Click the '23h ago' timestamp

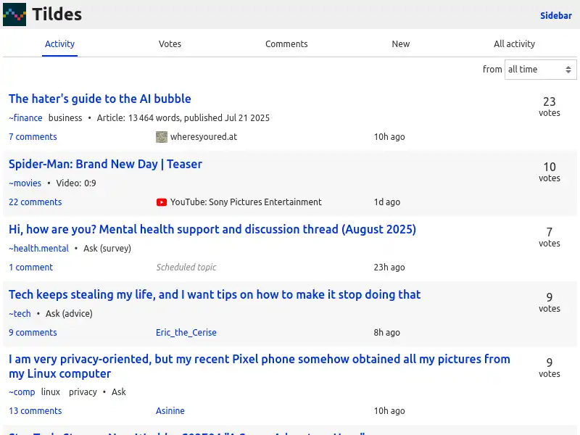click(x=389, y=267)
